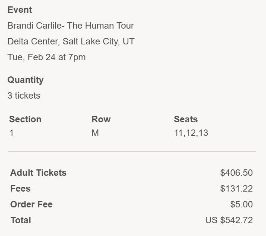Click the Fees label
The width and height of the screenshot is (266, 236).
pyautogui.click(x=20, y=189)
